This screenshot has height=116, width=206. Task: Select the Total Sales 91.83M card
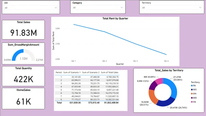click(23, 30)
